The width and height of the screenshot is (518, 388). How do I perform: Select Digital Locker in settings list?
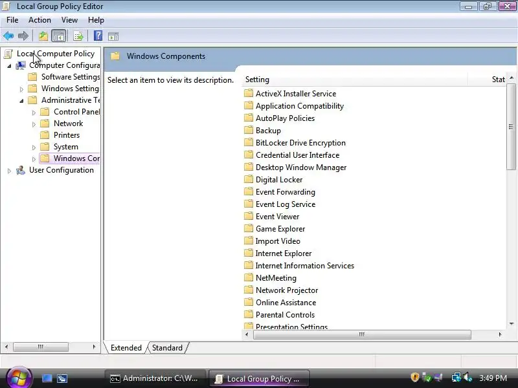point(279,180)
